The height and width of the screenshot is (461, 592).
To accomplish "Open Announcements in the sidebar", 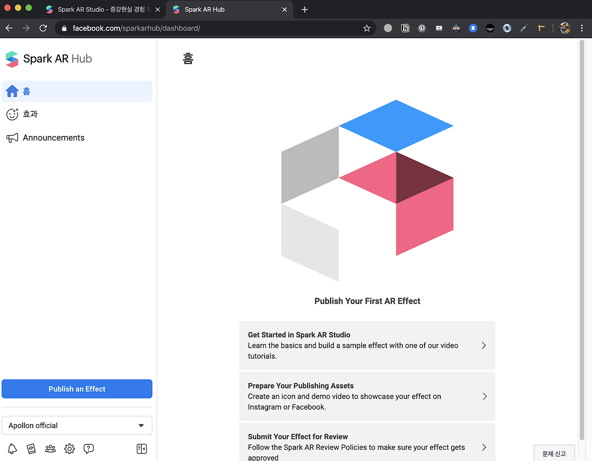I will 77,138.
